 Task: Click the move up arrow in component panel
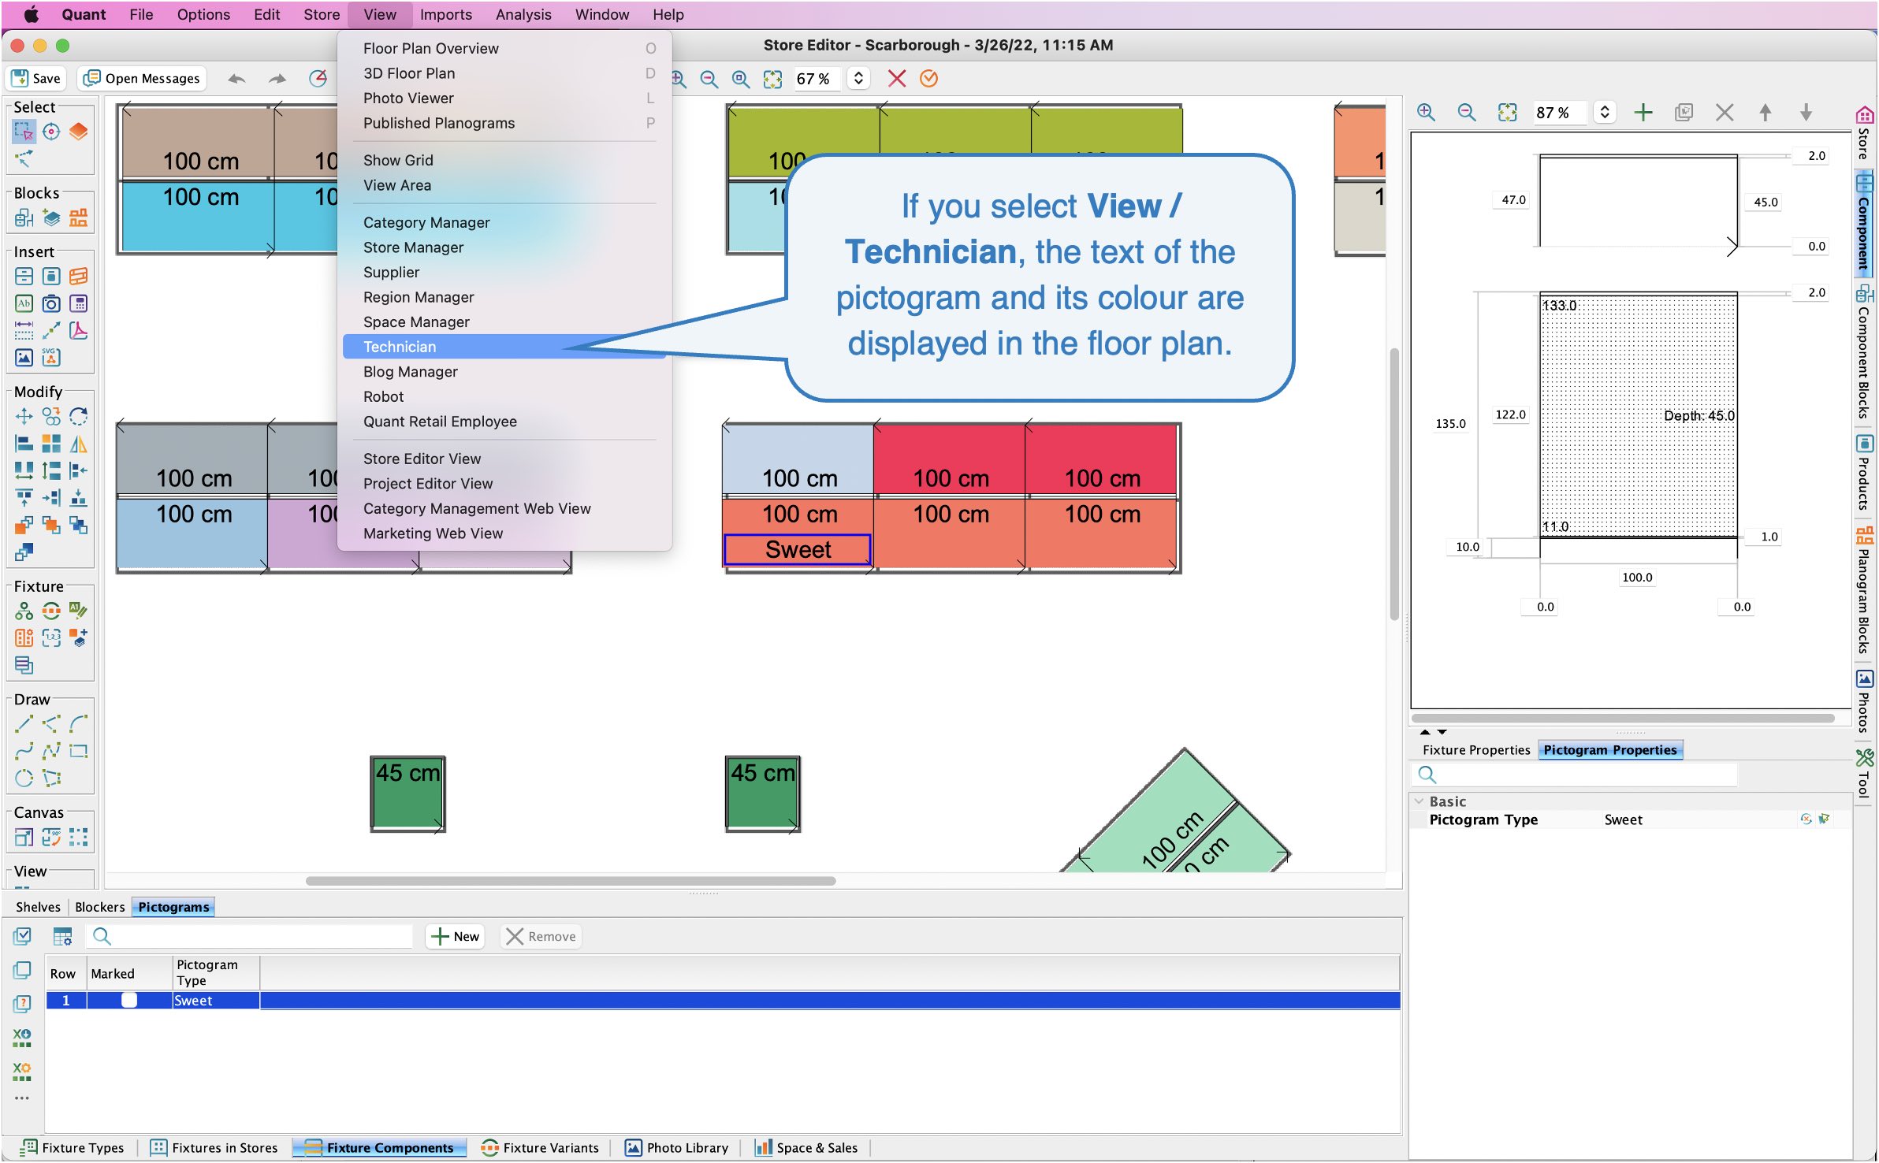tap(1766, 112)
